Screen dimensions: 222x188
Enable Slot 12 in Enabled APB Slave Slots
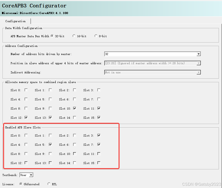26,163
